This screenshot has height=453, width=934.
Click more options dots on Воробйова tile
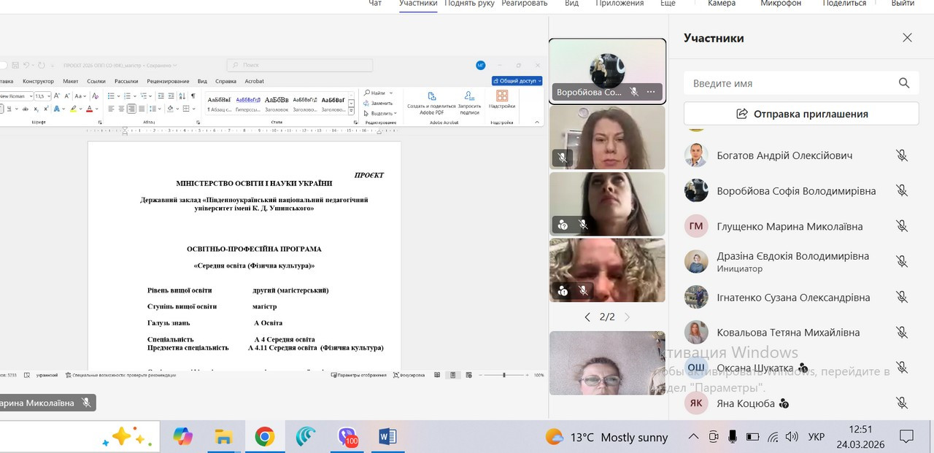(x=651, y=93)
